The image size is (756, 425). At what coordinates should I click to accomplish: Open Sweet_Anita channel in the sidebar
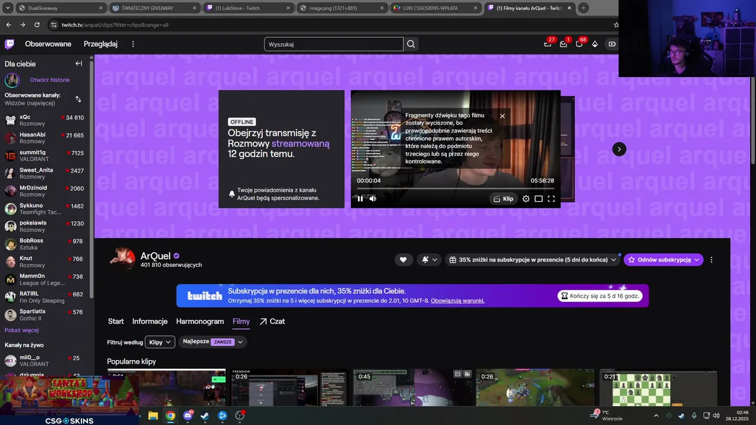coord(44,174)
